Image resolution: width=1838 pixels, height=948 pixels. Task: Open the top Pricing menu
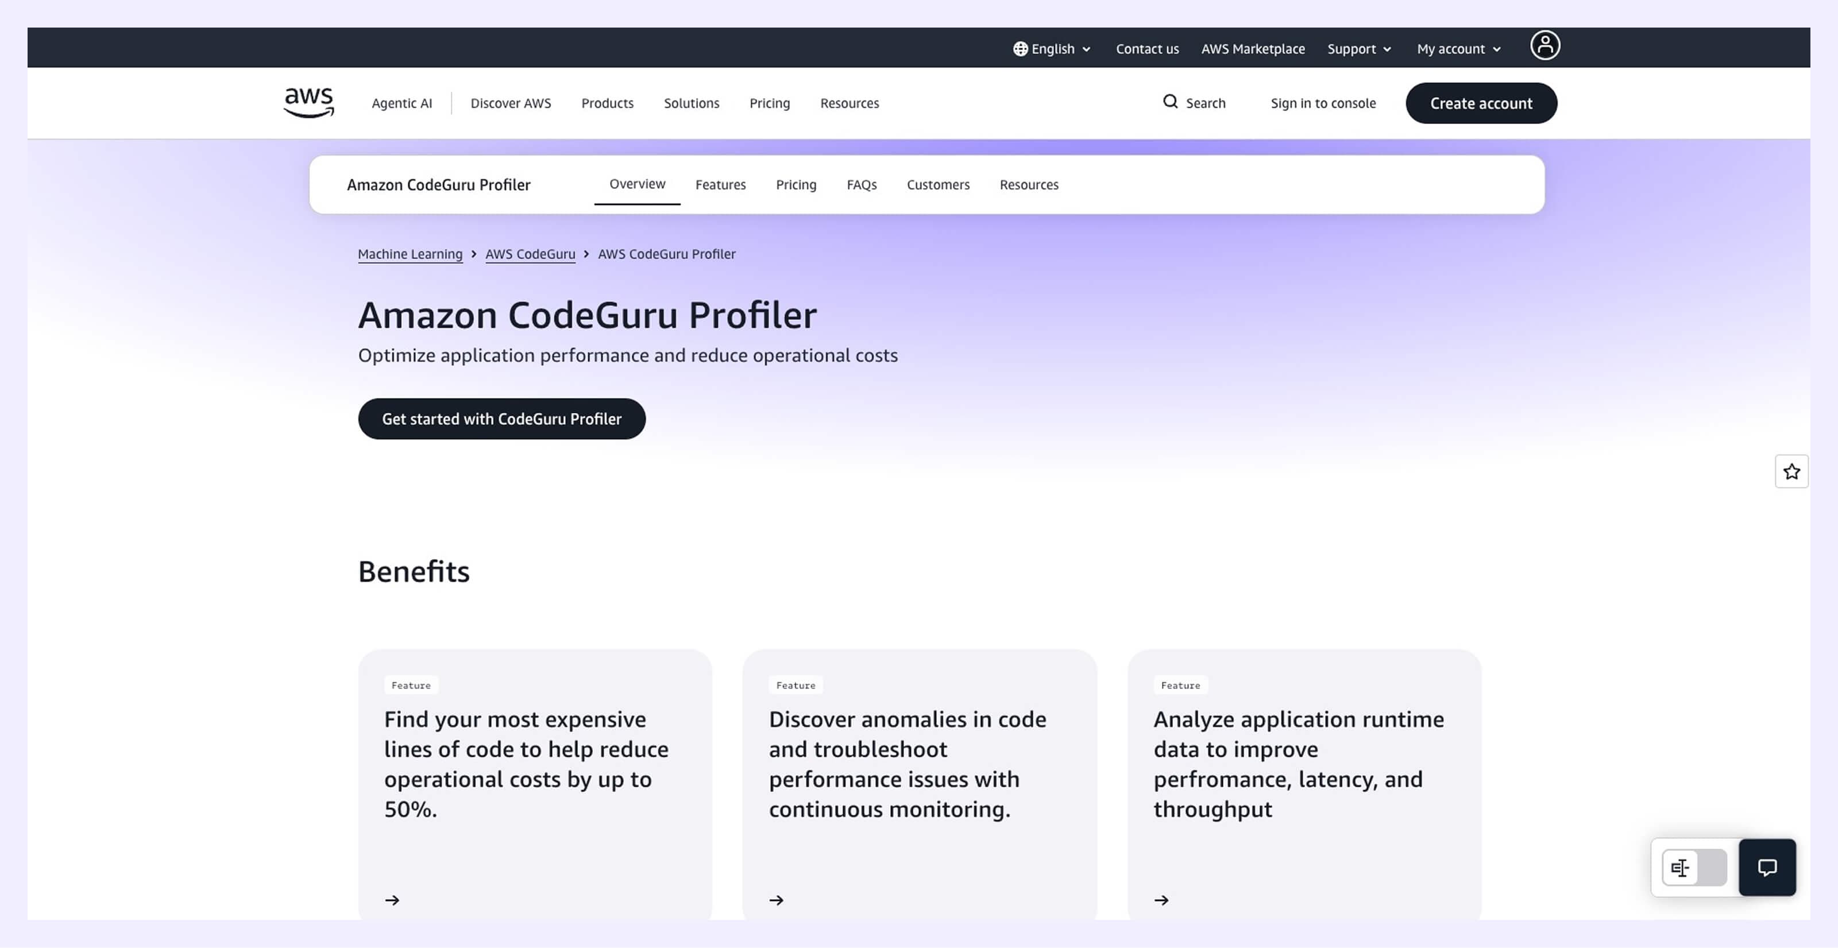[770, 103]
